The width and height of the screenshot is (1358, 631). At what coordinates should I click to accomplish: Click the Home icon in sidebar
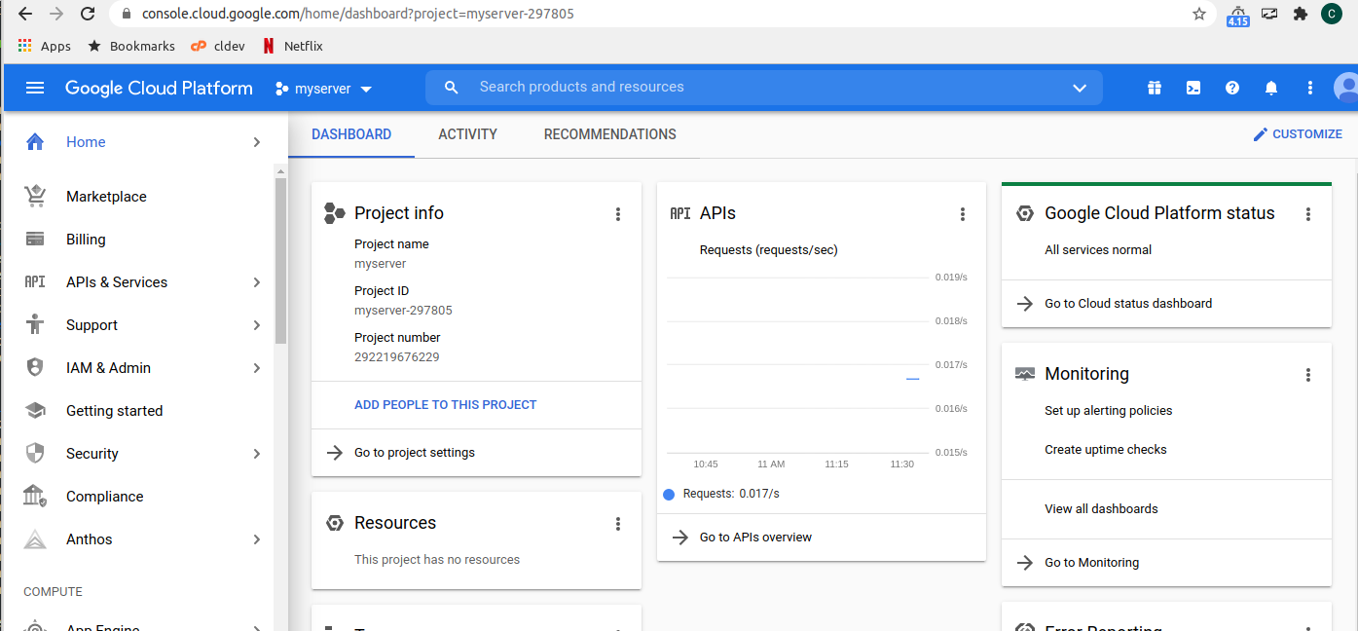(x=35, y=142)
